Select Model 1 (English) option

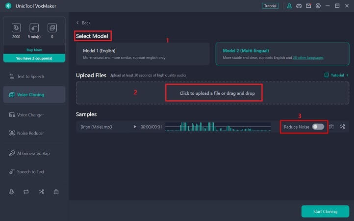click(x=143, y=54)
